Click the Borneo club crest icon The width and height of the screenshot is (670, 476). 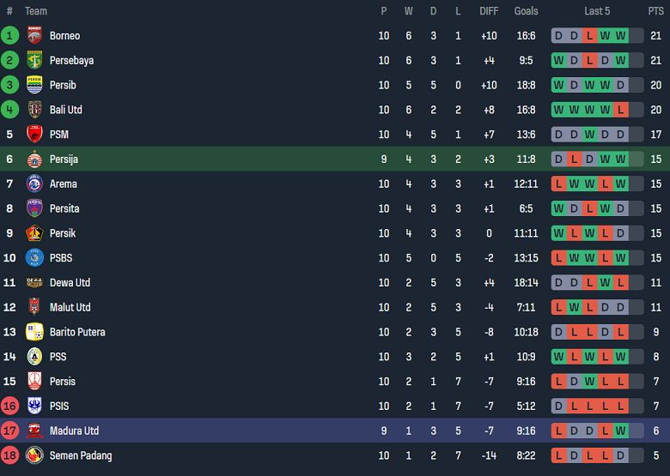click(x=34, y=36)
